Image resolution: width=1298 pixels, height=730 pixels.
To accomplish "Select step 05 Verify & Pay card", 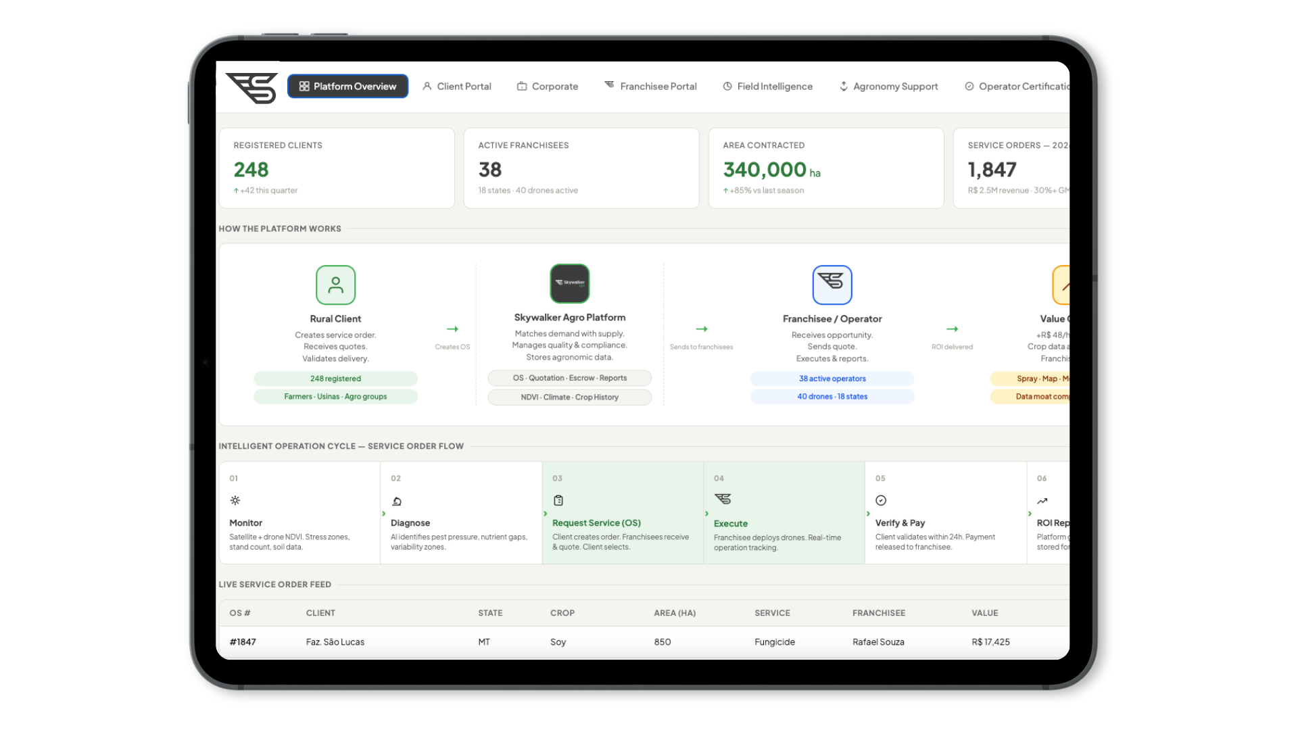I will tap(946, 513).
